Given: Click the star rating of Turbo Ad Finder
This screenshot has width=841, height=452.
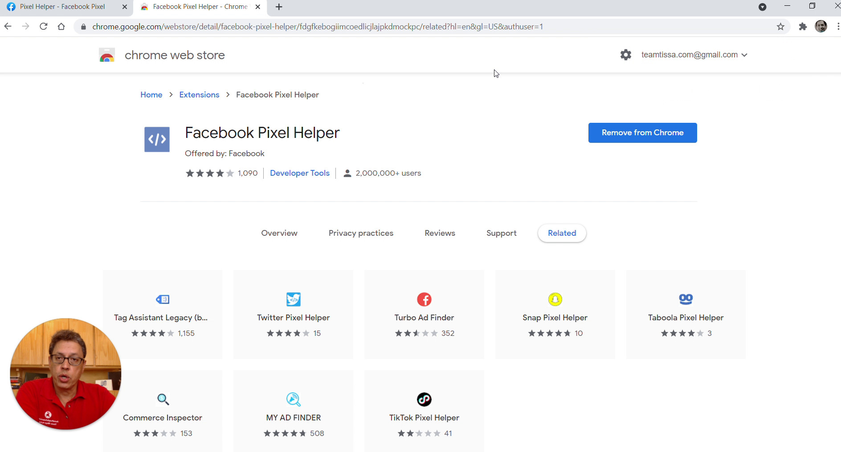Looking at the screenshot, I should (416, 333).
